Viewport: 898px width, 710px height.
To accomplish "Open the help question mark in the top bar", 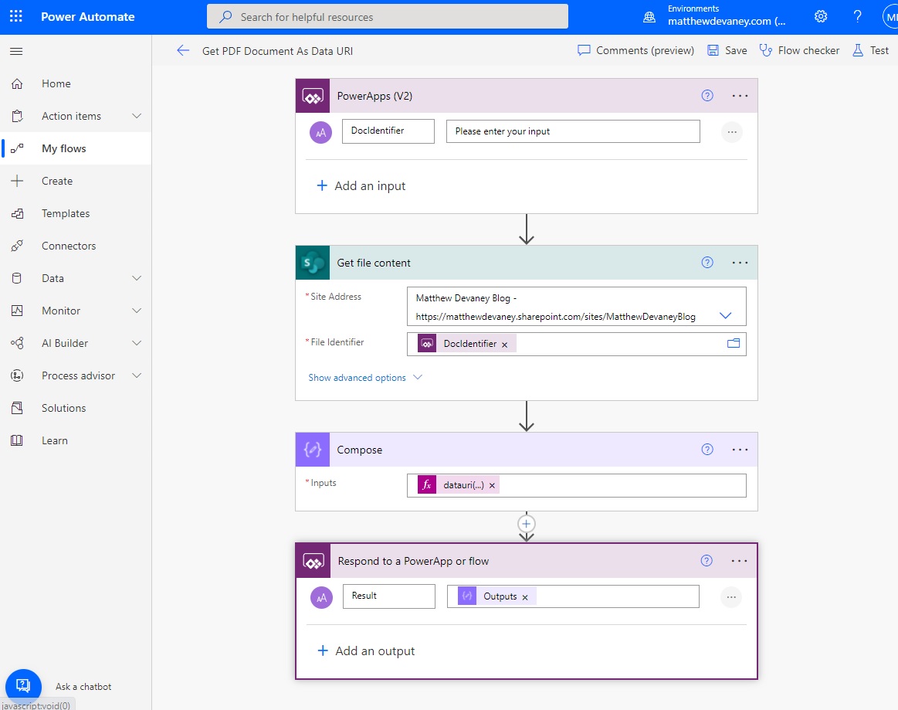I will coord(857,15).
